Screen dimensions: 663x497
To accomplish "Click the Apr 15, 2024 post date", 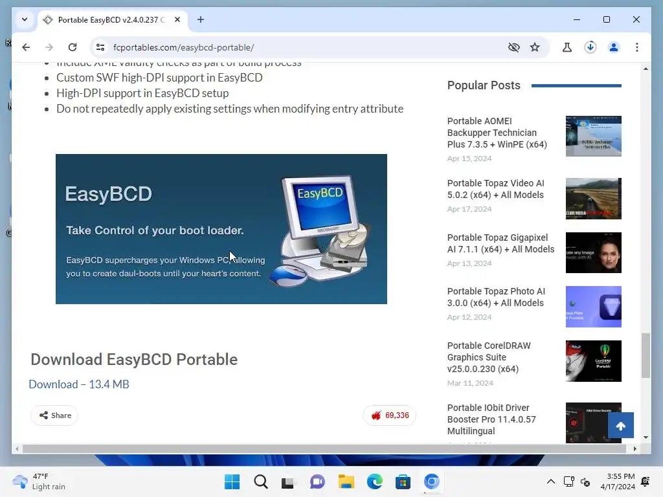I will 469,159.
